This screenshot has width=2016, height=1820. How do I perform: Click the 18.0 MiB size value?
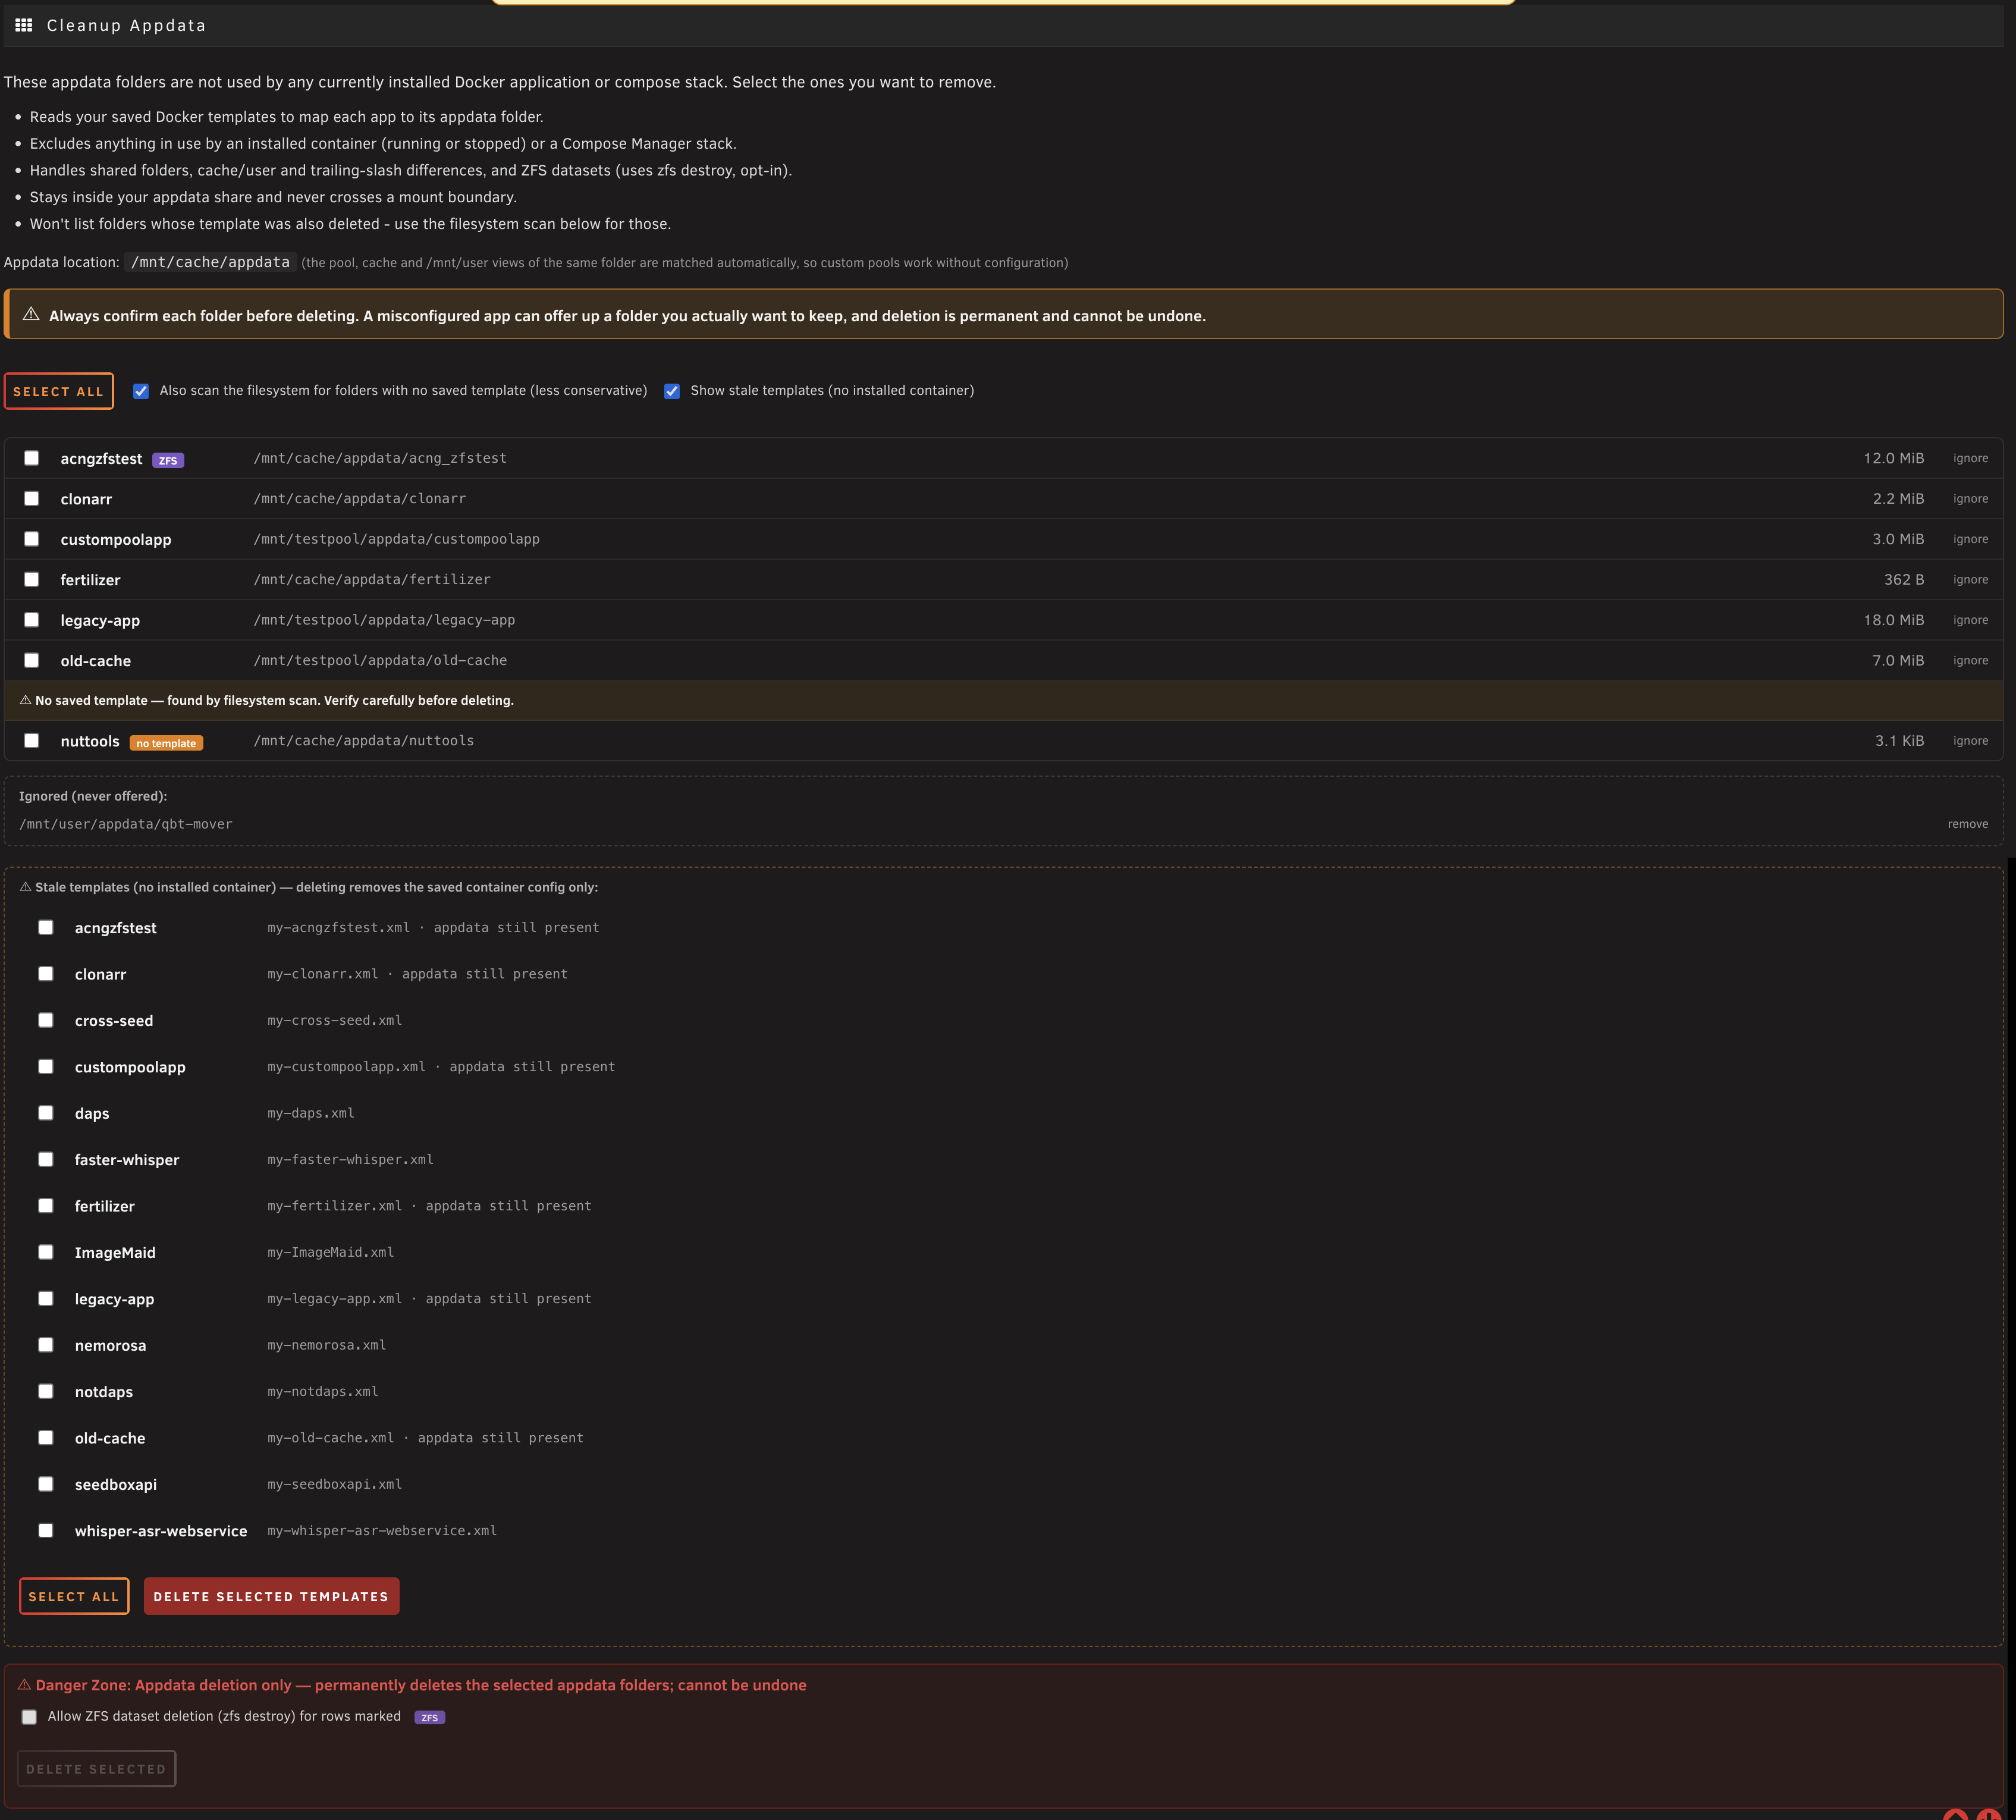[x=1893, y=620]
